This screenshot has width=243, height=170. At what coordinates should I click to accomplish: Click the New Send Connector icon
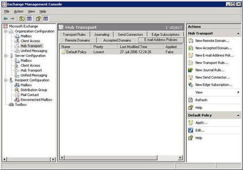(190, 77)
